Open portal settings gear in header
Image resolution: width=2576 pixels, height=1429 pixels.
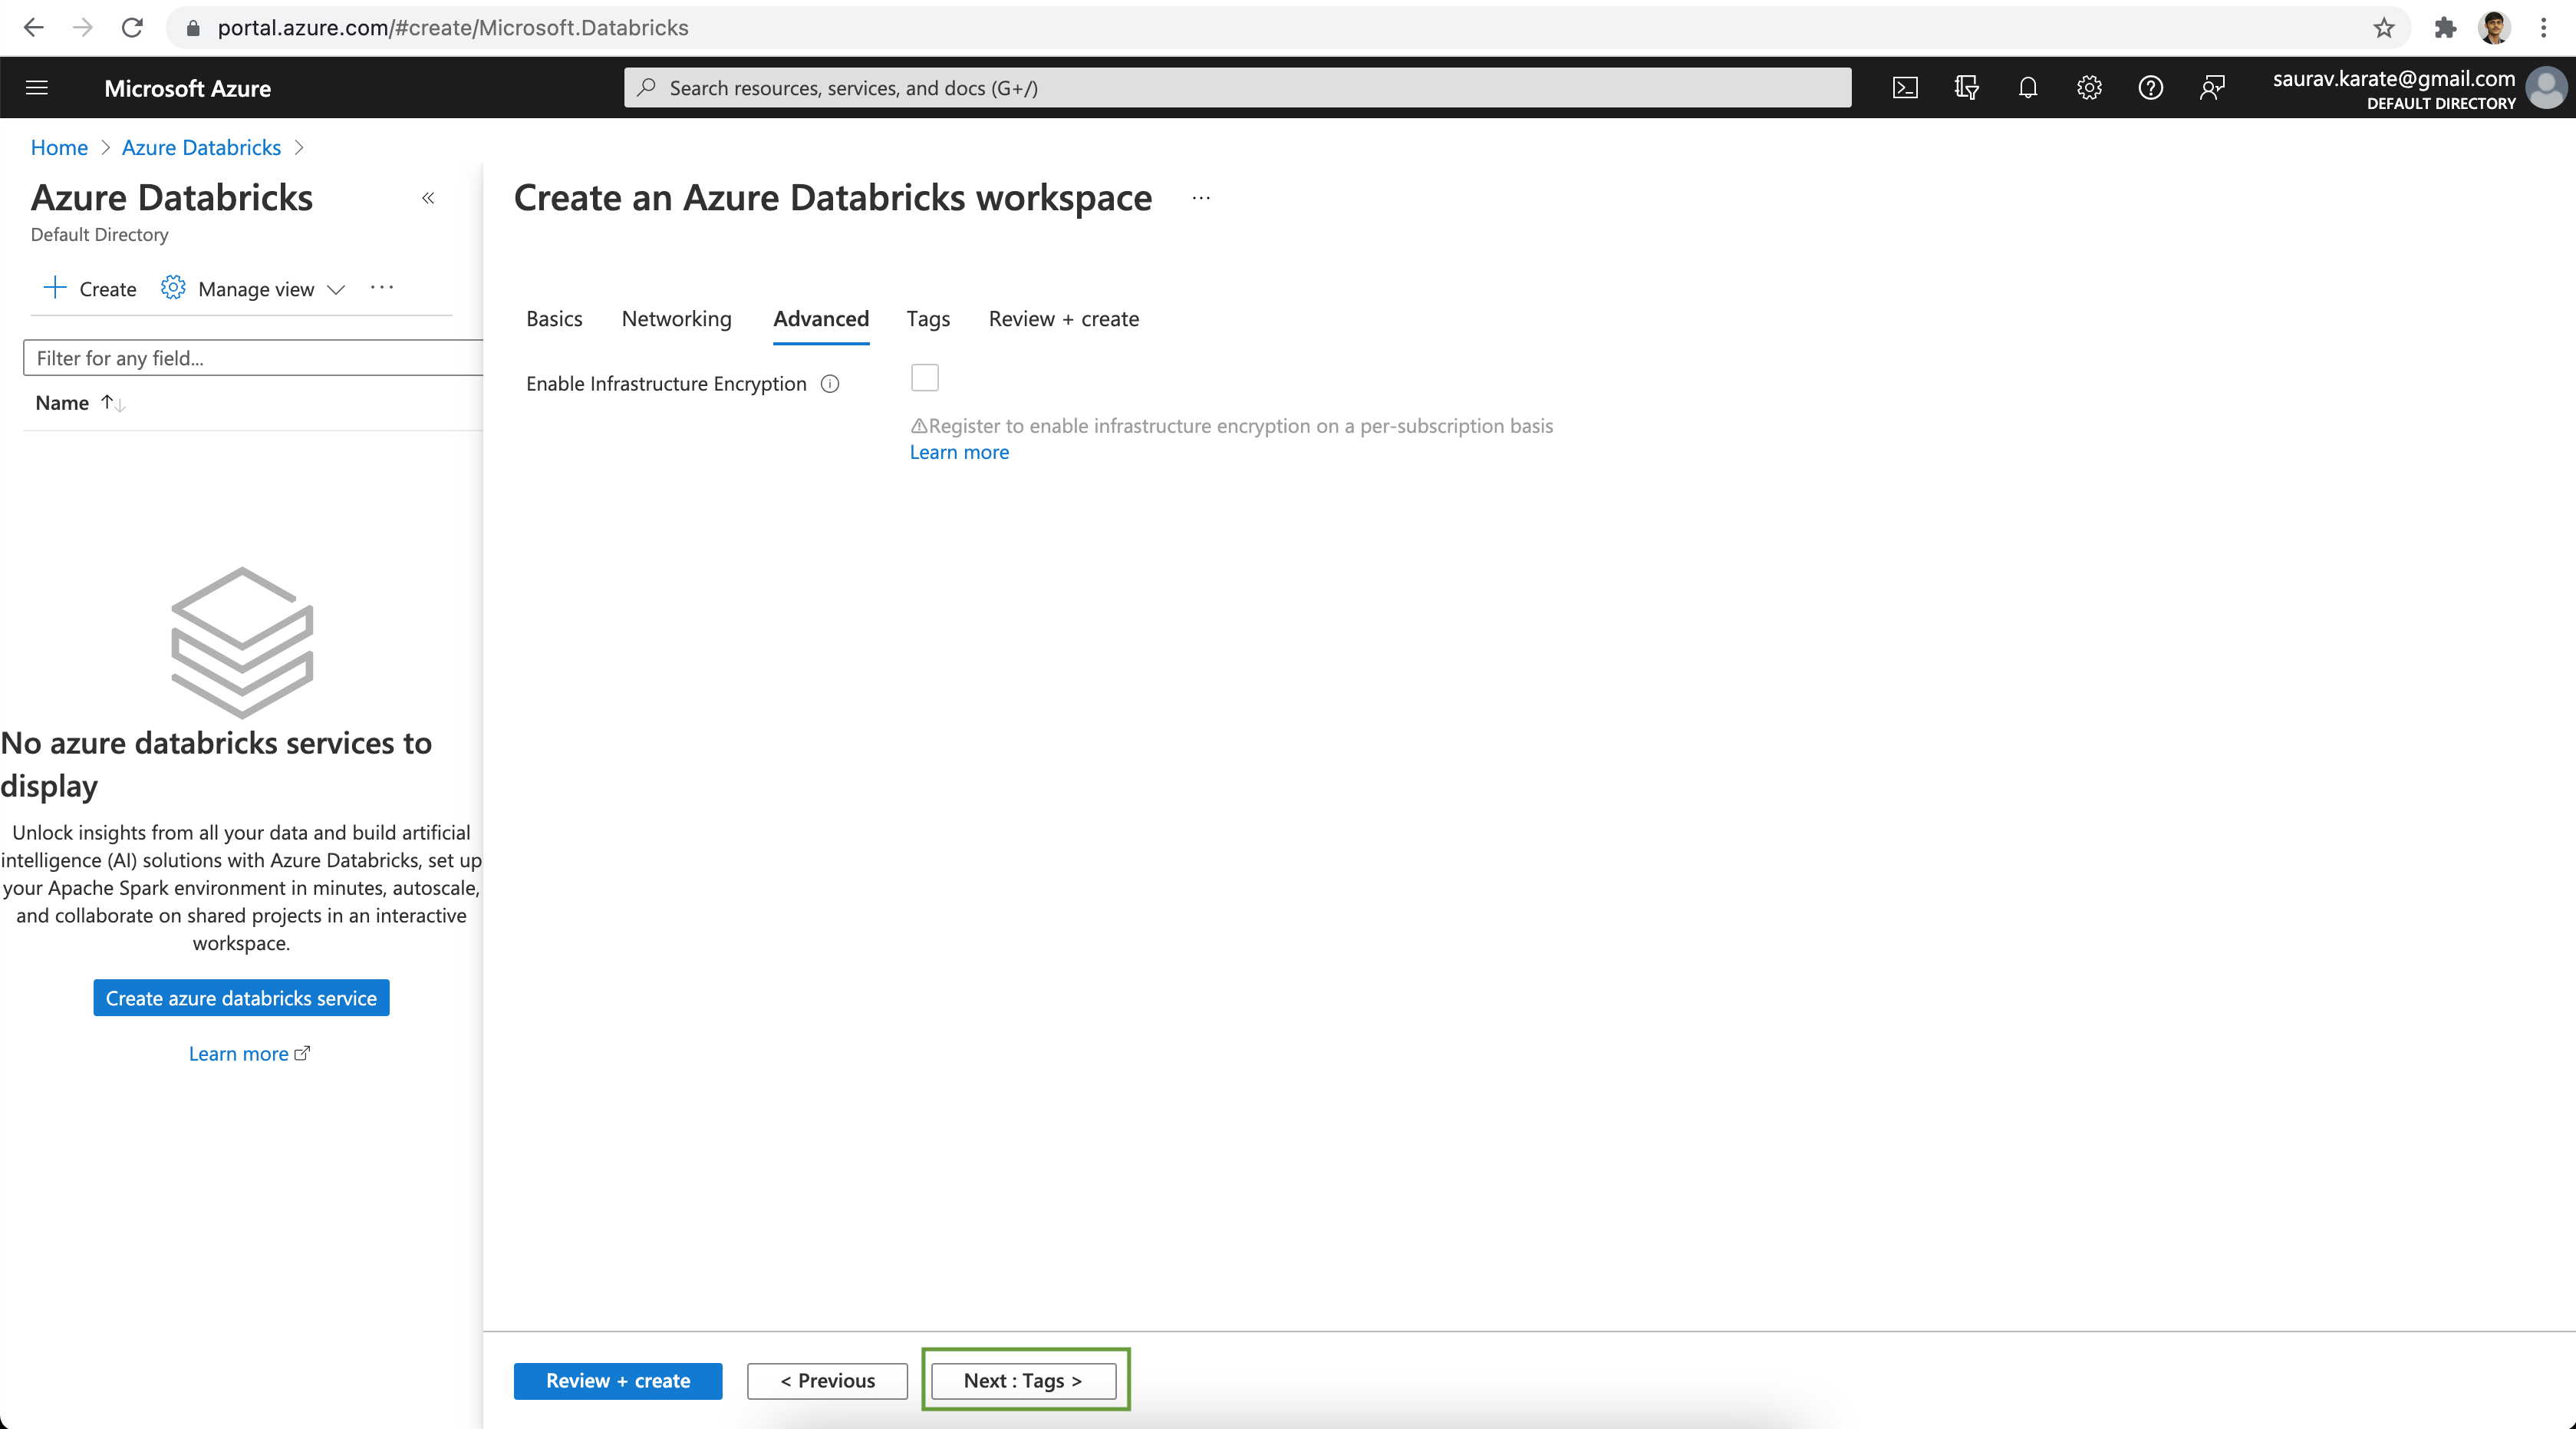point(2089,88)
